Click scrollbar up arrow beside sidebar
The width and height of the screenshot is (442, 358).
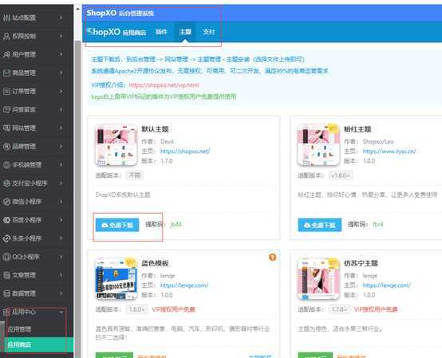coord(78,9)
